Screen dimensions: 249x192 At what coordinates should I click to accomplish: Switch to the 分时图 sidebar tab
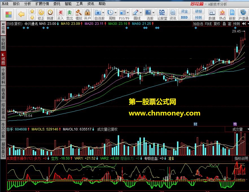[3, 44]
